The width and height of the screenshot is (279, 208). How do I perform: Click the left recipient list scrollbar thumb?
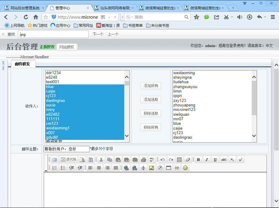[127, 83]
